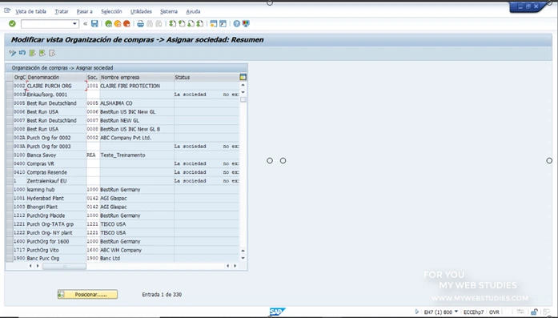The height and width of the screenshot is (318, 558).
Task: Open the SAP window system menu icon
Action: (7, 11)
